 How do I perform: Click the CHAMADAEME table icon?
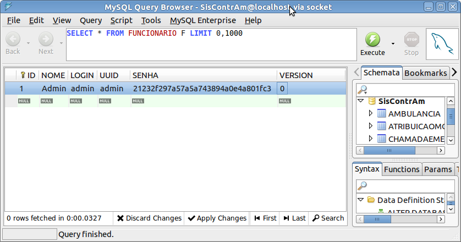381,139
